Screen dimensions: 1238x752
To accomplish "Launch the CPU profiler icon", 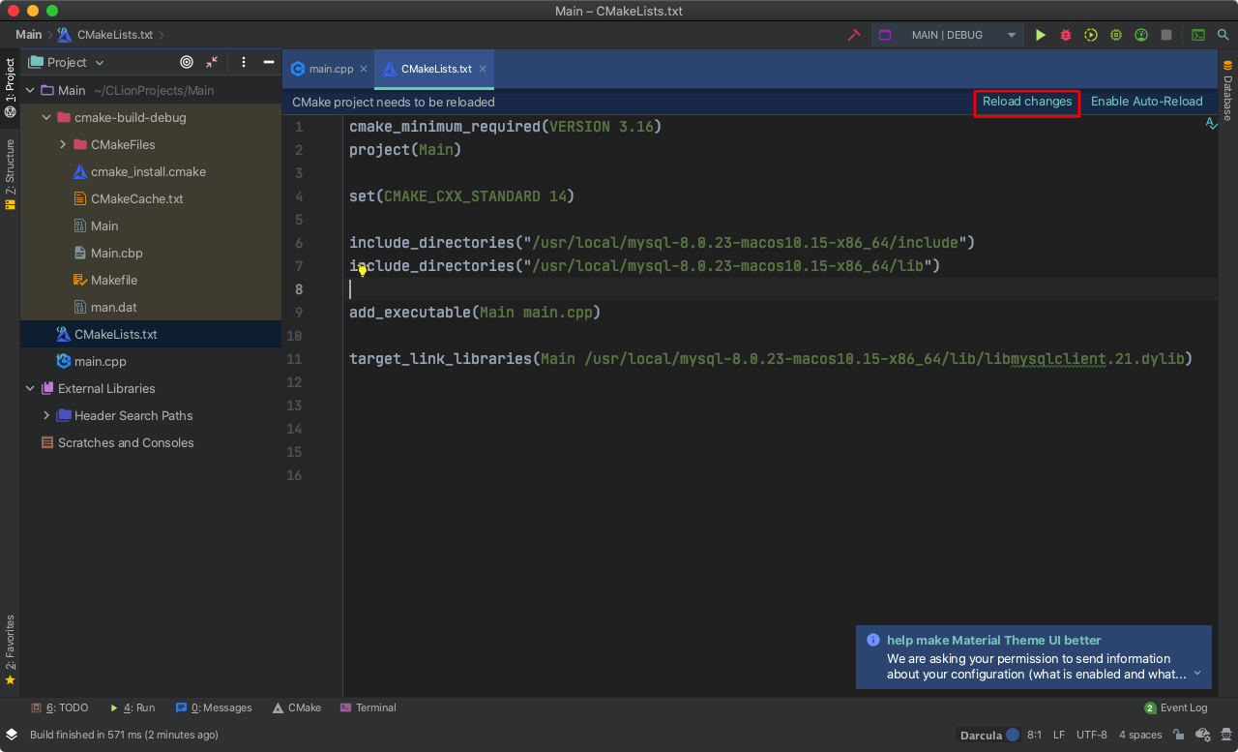I will 1115,34.
